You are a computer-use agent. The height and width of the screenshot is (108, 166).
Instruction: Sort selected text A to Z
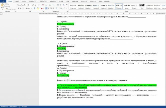pyautogui.click(x=64, y=5)
